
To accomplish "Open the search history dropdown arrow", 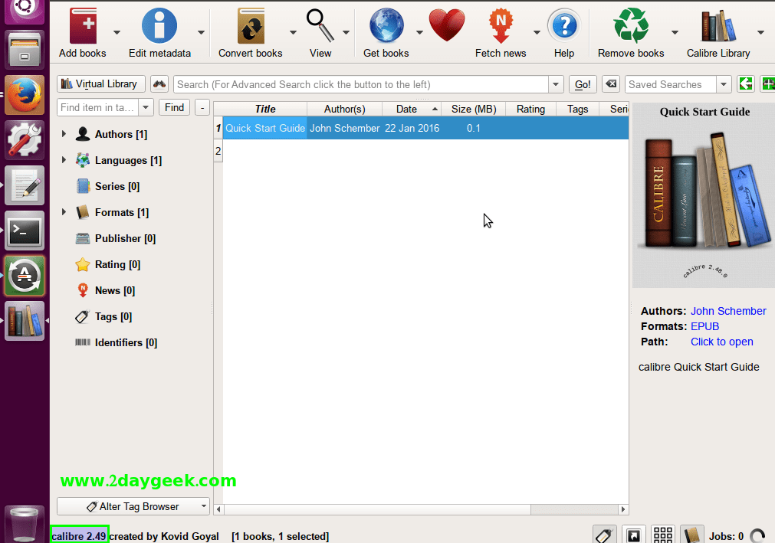I will [x=556, y=84].
